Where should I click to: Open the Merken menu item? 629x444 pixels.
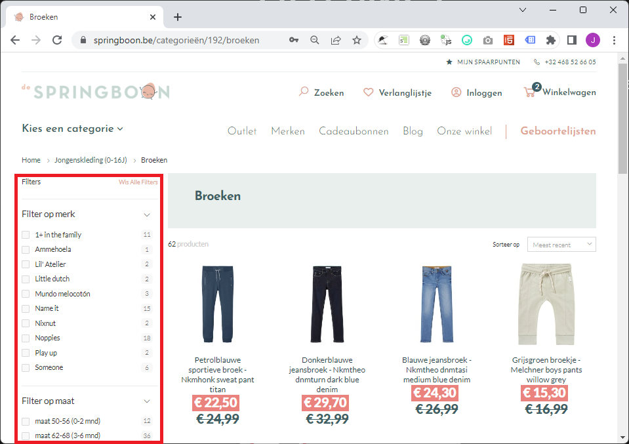click(288, 131)
